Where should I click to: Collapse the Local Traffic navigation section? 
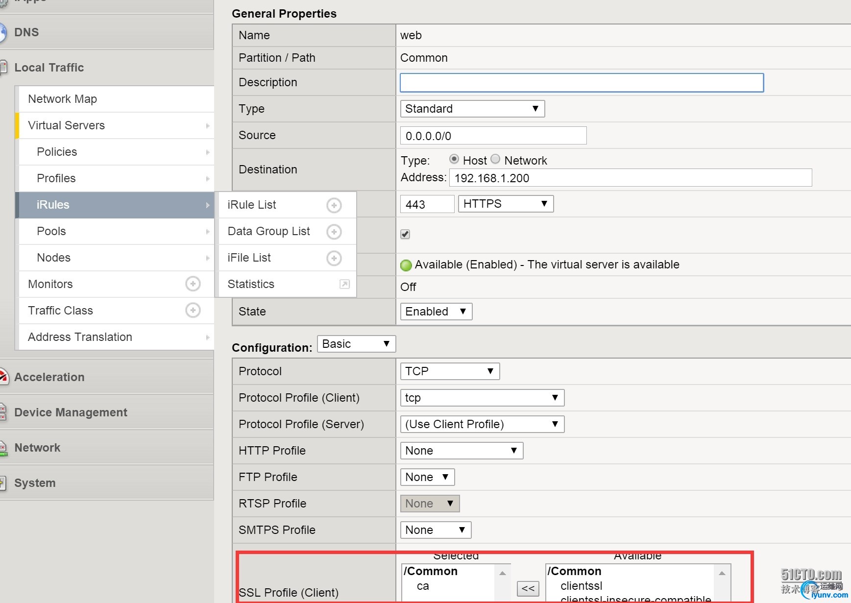click(x=107, y=68)
